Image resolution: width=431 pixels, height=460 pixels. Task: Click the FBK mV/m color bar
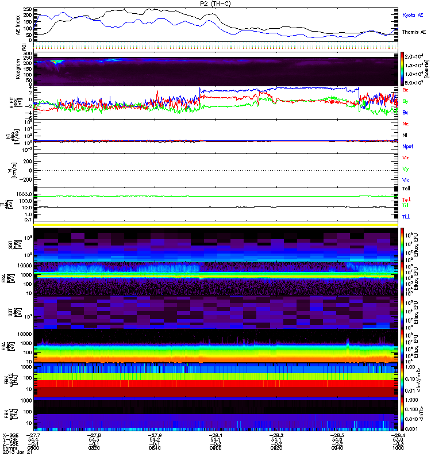[402, 380]
